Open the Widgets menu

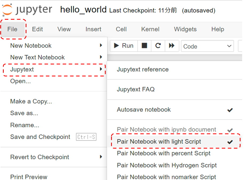tap(185, 29)
